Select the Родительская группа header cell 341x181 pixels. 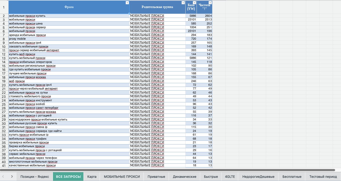pos(157,7)
